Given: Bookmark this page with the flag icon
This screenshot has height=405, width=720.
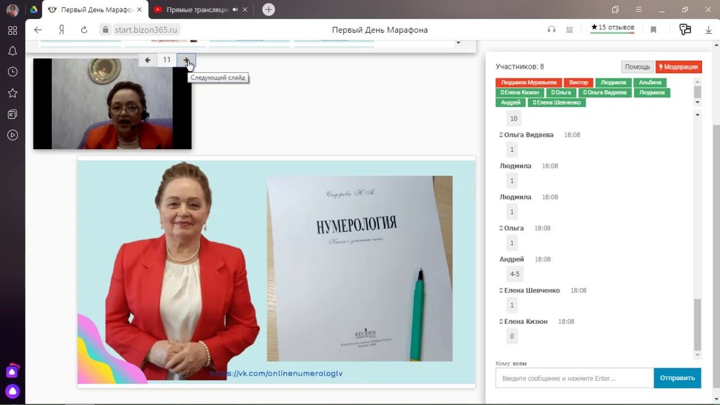Looking at the screenshot, I should click(x=654, y=30).
